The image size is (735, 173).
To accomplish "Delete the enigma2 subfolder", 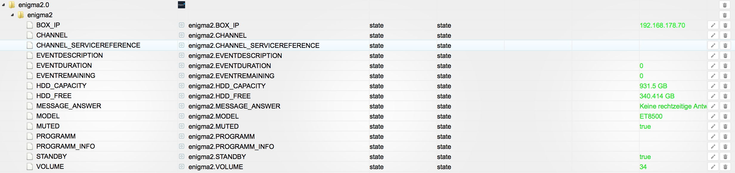I will pos(725,15).
